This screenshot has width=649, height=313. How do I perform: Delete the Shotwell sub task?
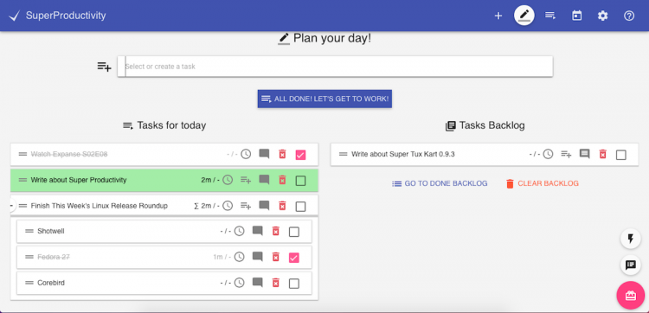pos(276,231)
